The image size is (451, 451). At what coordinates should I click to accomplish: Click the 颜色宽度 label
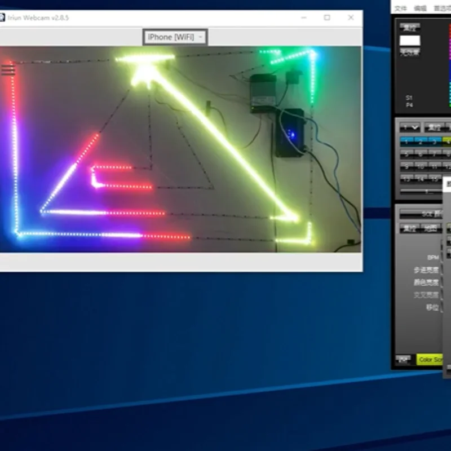pos(426,282)
